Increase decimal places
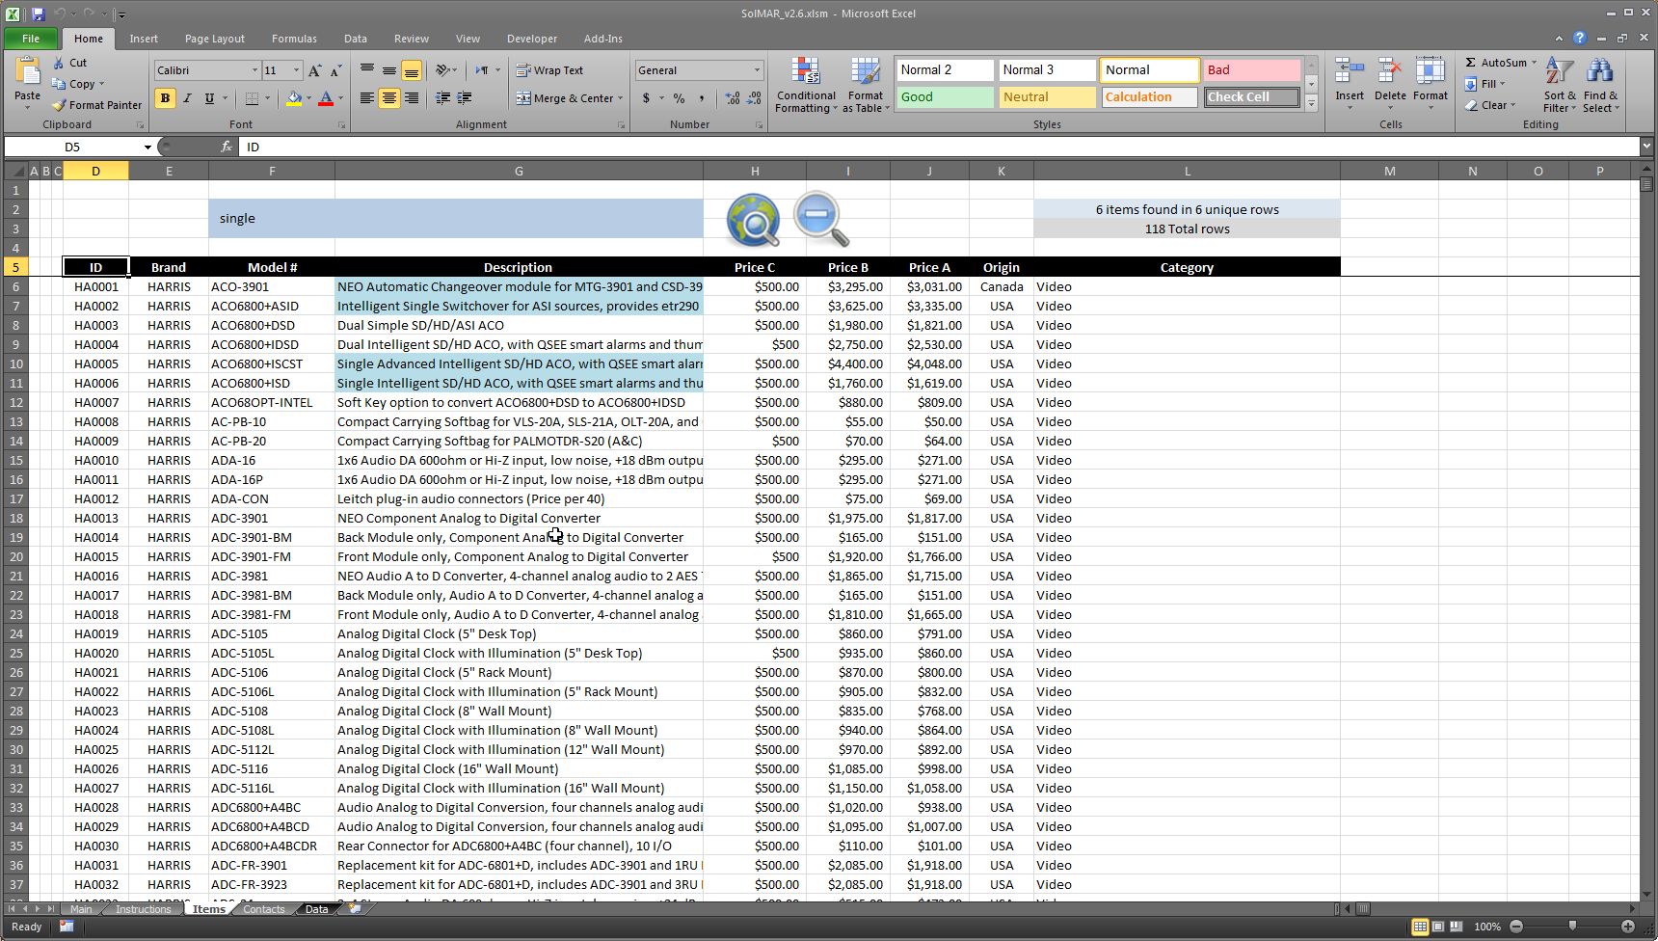This screenshot has width=1658, height=941. tap(733, 98)
